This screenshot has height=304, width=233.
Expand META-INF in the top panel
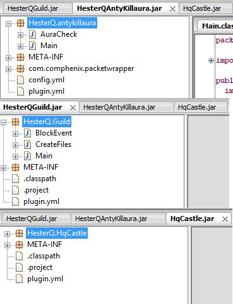tap(8, 58)
